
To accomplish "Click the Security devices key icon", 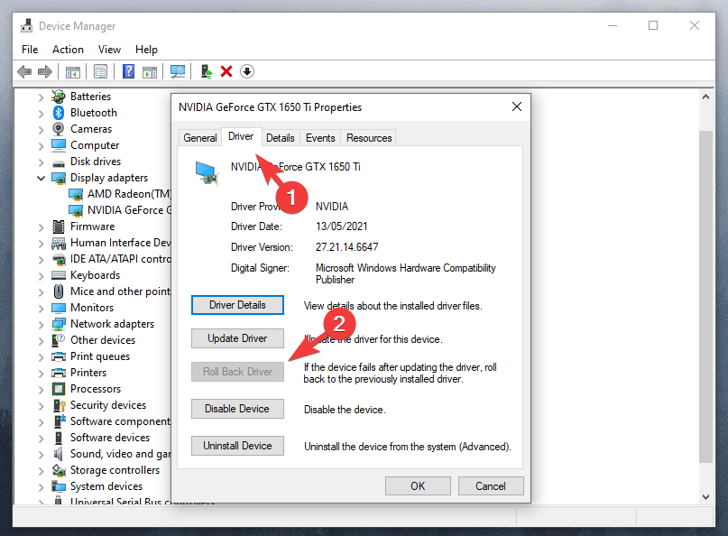I will click(x=59, y=405).
